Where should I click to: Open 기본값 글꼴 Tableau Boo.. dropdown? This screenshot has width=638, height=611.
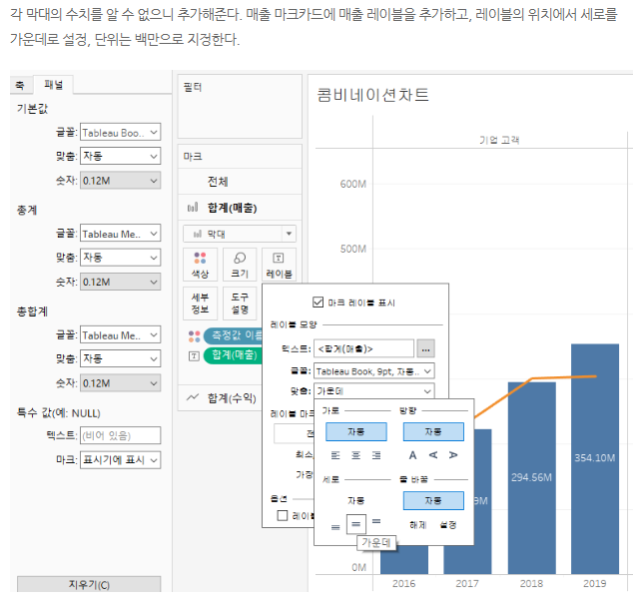tap(120, 132)
